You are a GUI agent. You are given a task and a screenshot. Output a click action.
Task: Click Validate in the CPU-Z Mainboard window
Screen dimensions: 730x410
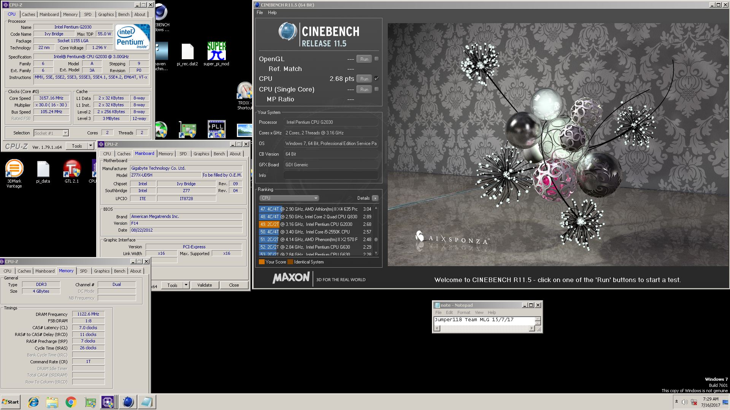(205, 285)
